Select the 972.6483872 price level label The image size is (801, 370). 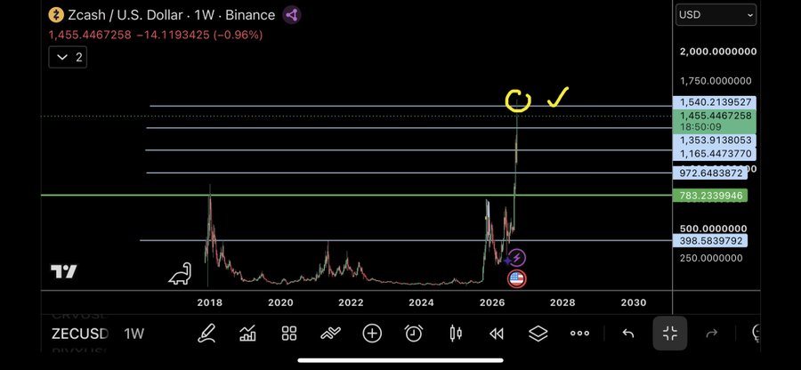pos(710,173)
